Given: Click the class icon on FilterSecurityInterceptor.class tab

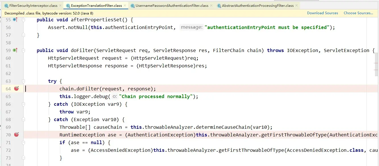Looking at the screenshot, I should click(x=6, y=6).
